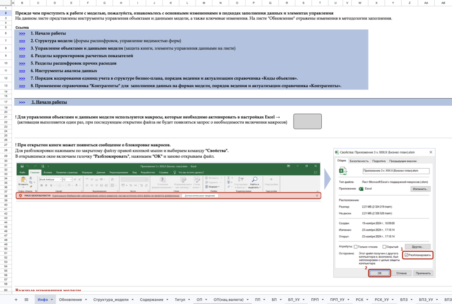Check the Скрытый attribute checkbox
The height and width of the screenshot is (304, 452).
point(384,247)
